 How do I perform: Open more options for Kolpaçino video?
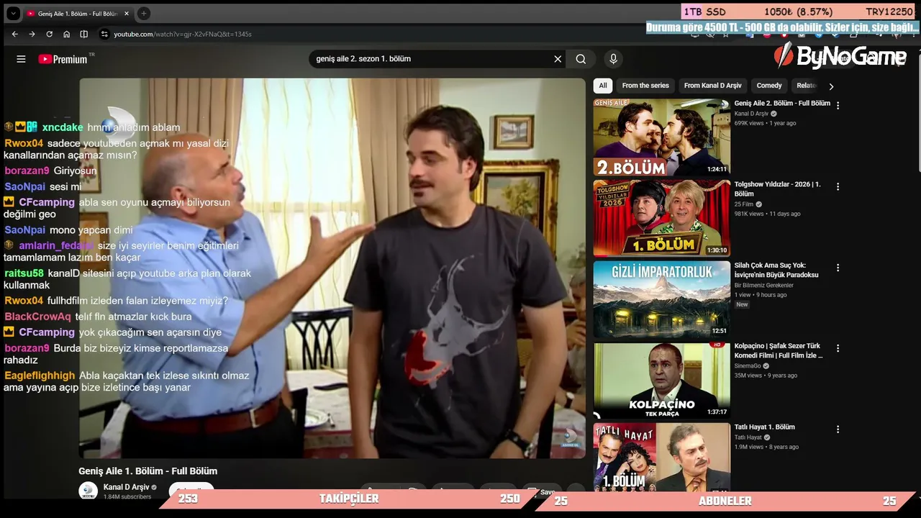838,348
